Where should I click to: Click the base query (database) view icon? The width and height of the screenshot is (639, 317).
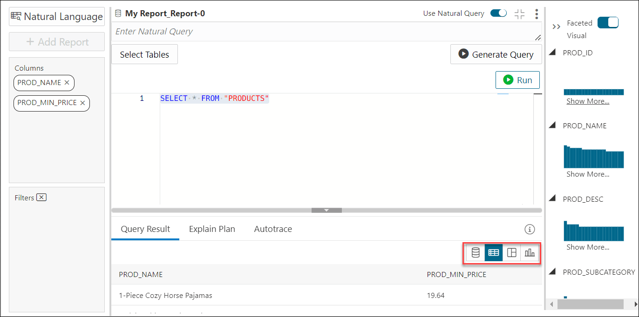(476, 253)
